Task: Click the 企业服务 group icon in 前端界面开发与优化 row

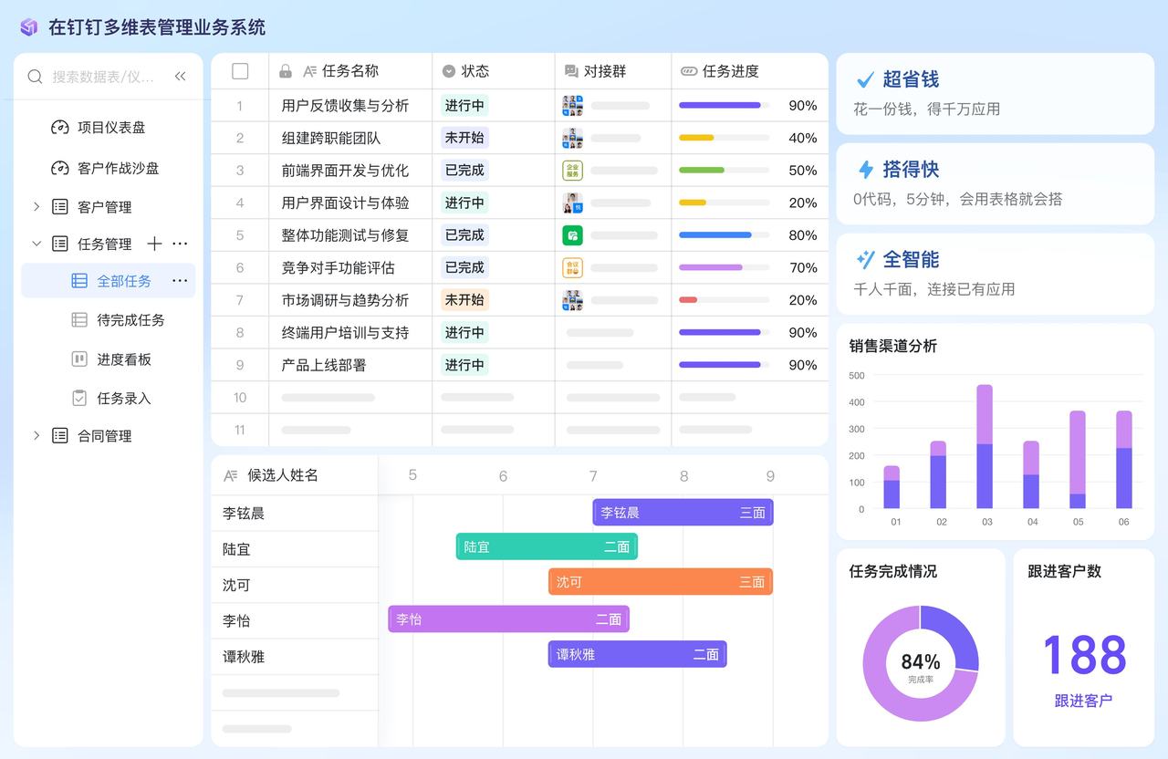Action: coord(572,171)
